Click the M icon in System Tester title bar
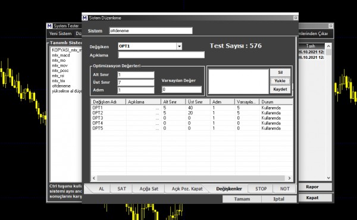Image resolution: width=357 pixels, height=220 pixels. tap(49, 26)
